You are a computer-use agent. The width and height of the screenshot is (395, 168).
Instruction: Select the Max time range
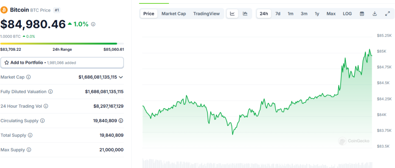click(x=331, y=14)
